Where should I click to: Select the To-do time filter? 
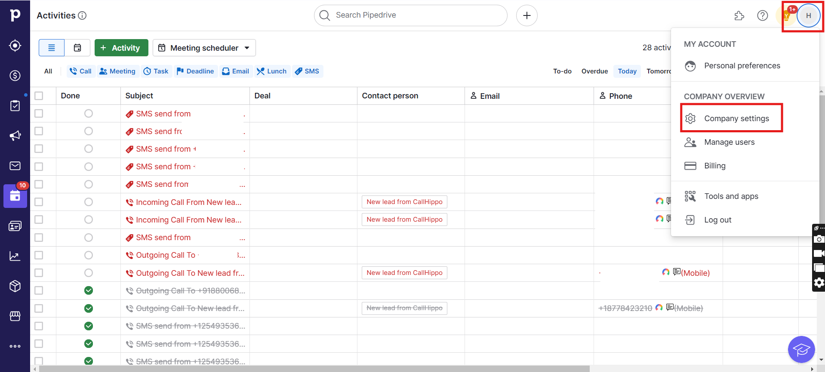click(x=562, y=71)
